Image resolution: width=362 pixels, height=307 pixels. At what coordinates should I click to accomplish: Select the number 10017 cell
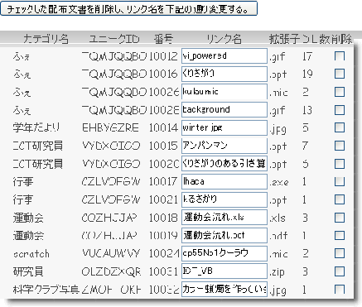[163, 181]
